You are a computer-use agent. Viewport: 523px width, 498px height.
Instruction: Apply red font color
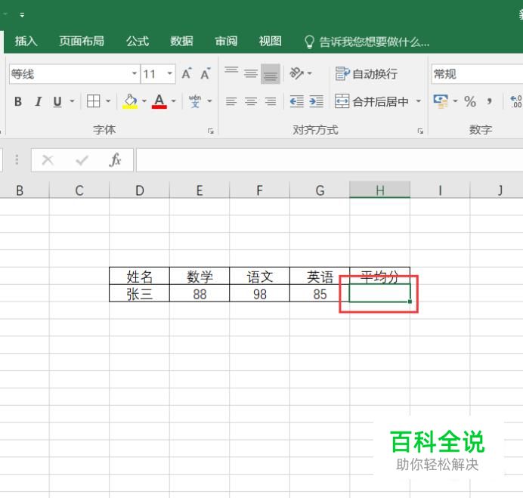159,101
